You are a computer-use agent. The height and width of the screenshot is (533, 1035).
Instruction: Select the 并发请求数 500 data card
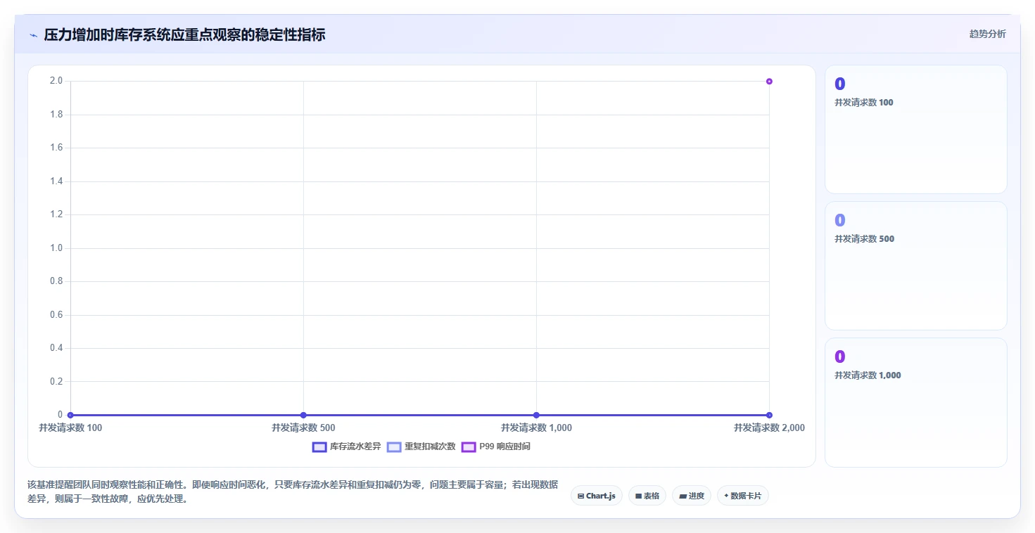click(916, 266)
